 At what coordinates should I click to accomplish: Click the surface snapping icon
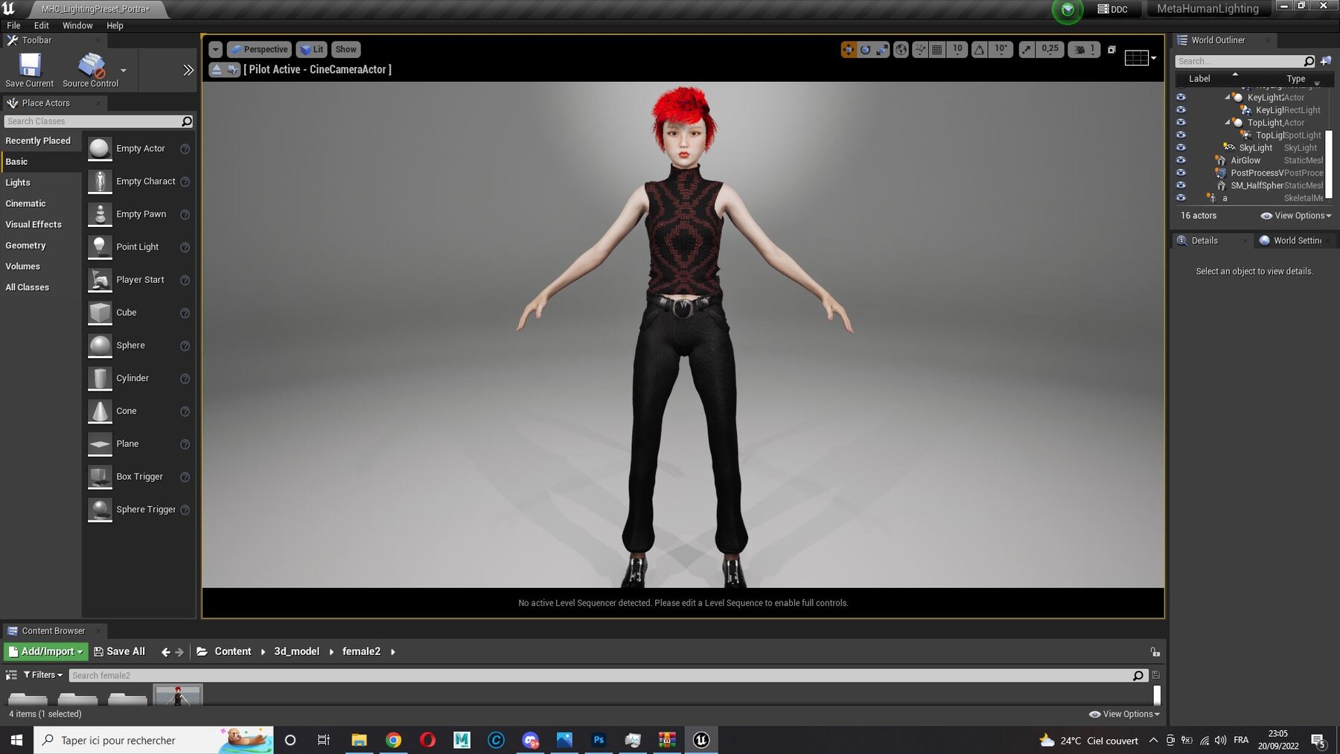point(920,49)
